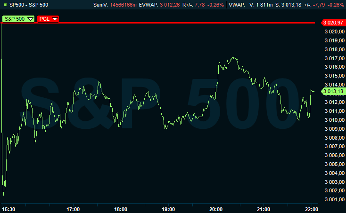Click the 22:00 time axis label
The height and width of the screenshot is (213, 346).
pyautogui.click(x=312, y=209)
